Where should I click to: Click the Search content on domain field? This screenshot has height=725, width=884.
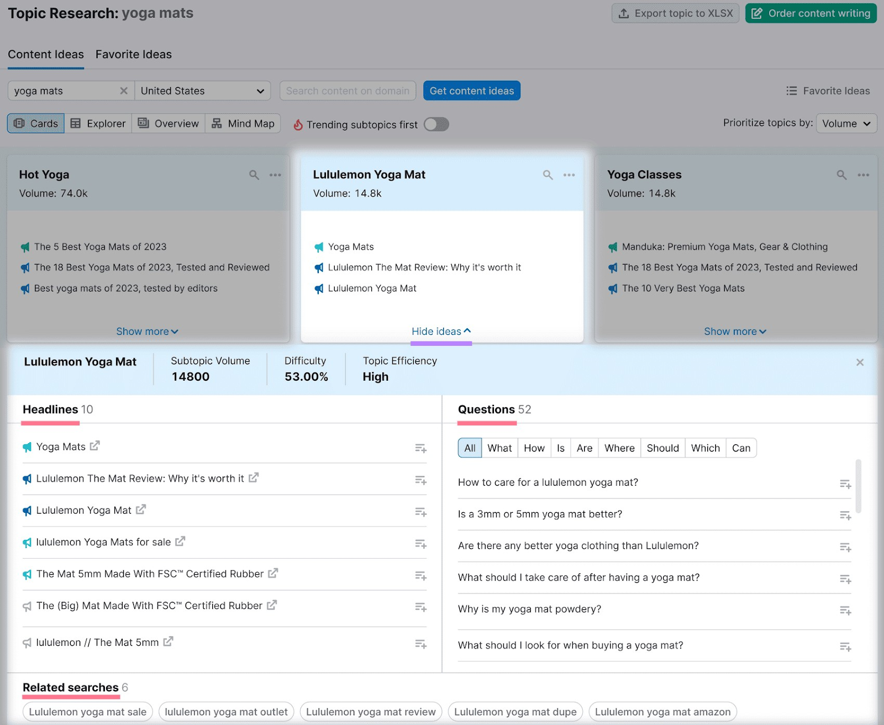tap(348, 91)
